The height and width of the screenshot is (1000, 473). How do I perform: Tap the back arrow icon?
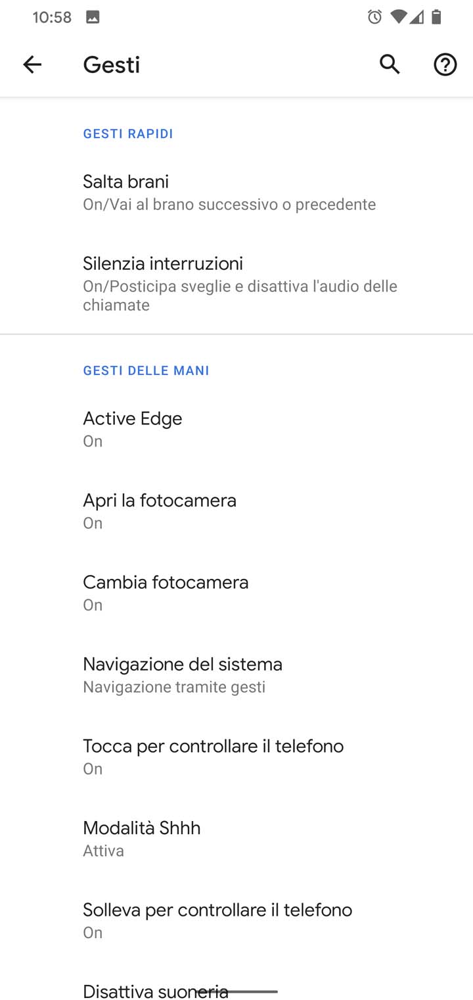32,64
